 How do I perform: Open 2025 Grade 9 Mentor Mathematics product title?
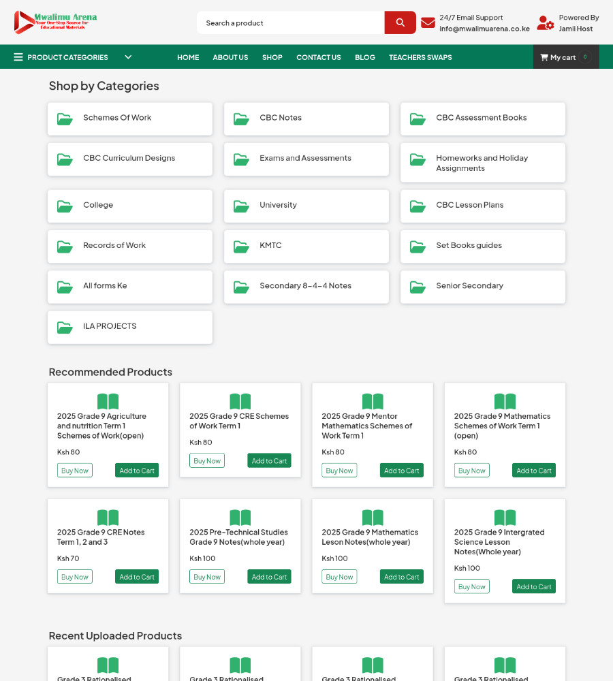(x=366, y=426)
